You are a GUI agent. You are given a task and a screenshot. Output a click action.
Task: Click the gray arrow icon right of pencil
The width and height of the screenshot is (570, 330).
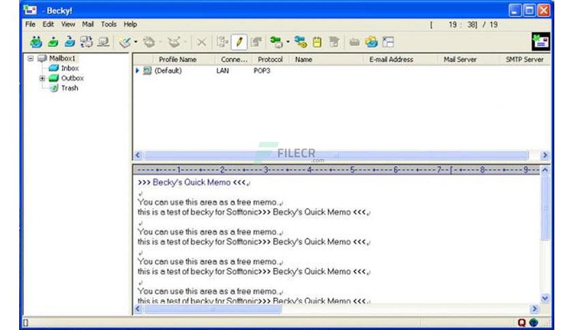coord(256,42)
